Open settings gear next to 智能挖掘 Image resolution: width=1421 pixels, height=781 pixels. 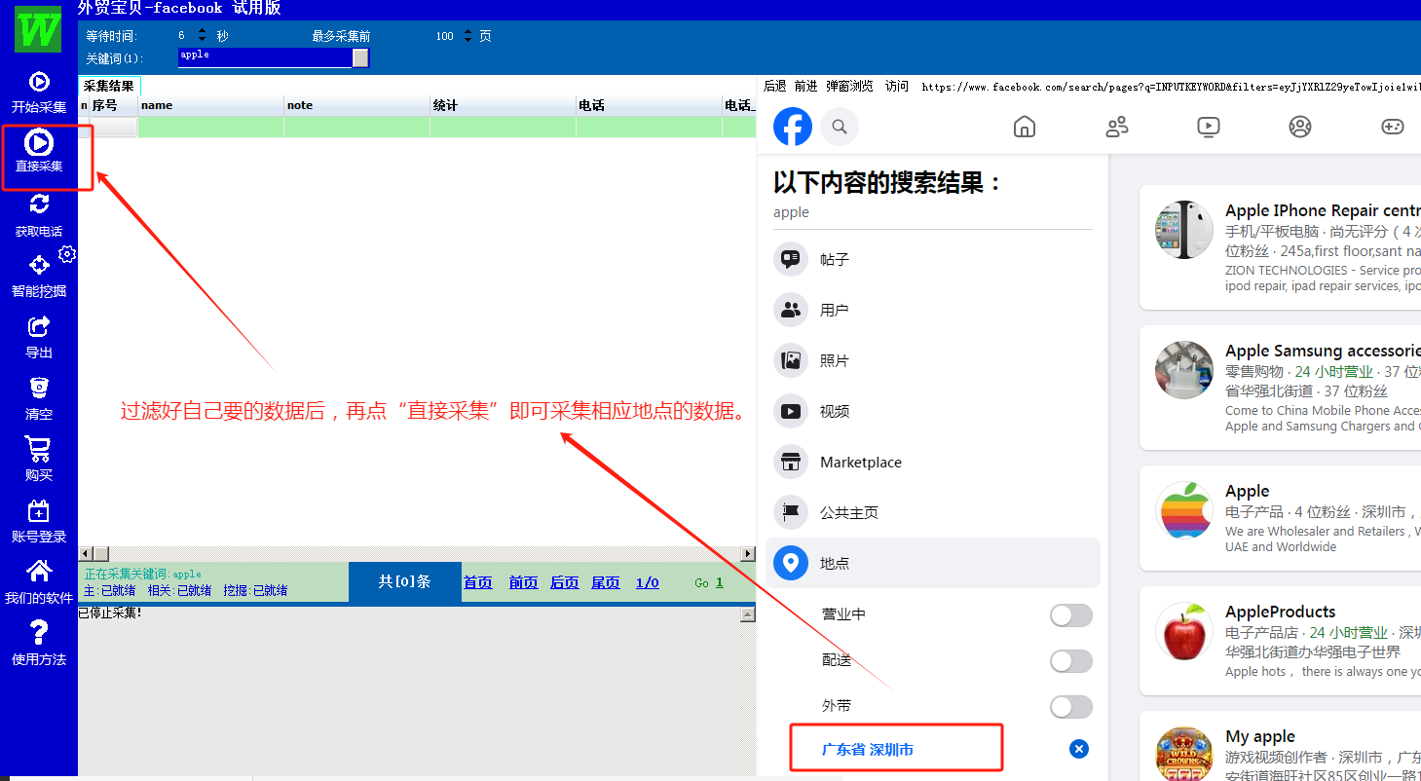click(67, 255)
